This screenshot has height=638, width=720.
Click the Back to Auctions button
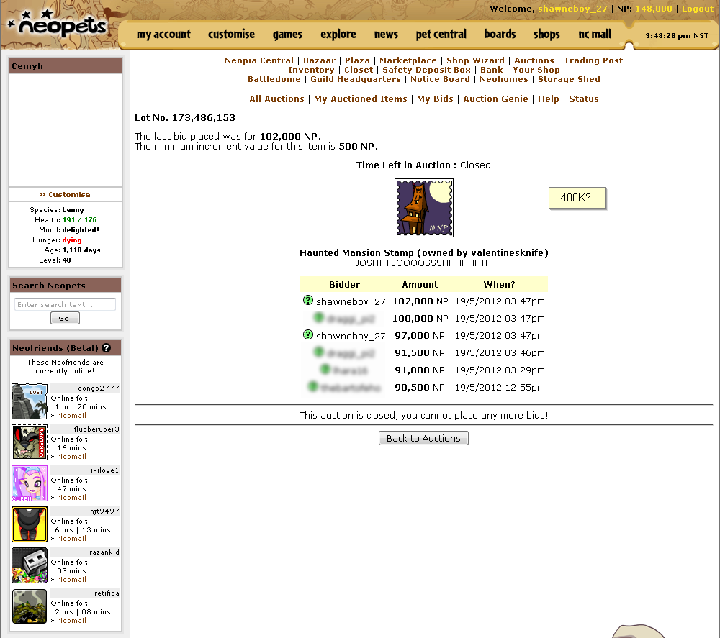tap(423, 438)
